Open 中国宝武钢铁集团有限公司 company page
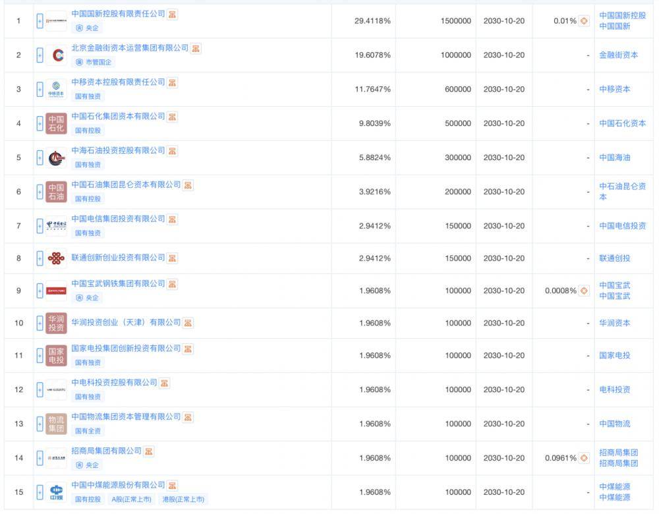This screenshot has width=659, height=514. point(118,284)
